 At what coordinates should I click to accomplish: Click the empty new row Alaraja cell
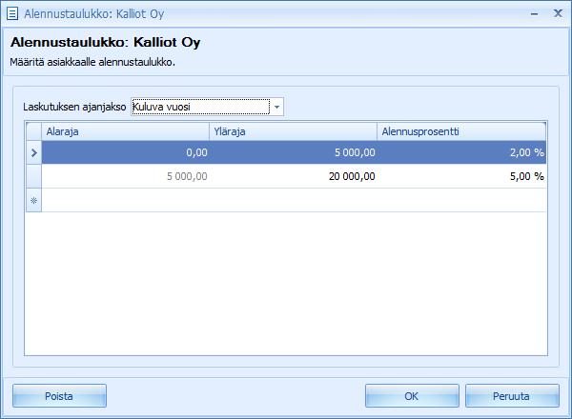click(x=125, y=200)
